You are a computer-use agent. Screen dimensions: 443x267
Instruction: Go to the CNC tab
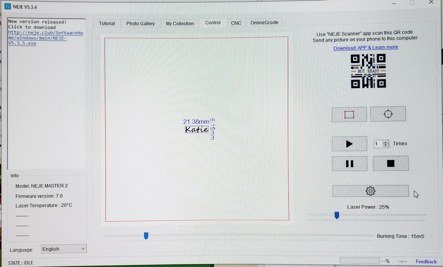[x=236, y=23]
